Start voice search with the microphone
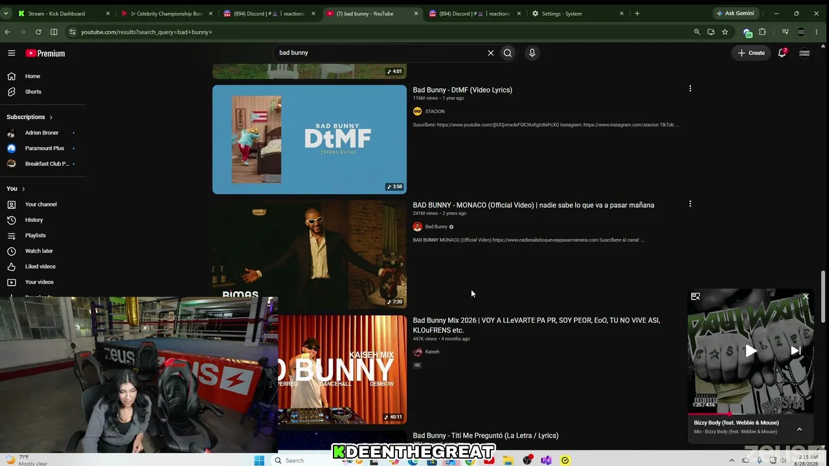Viewport: 829px width, 466px height. click(532, 53)
